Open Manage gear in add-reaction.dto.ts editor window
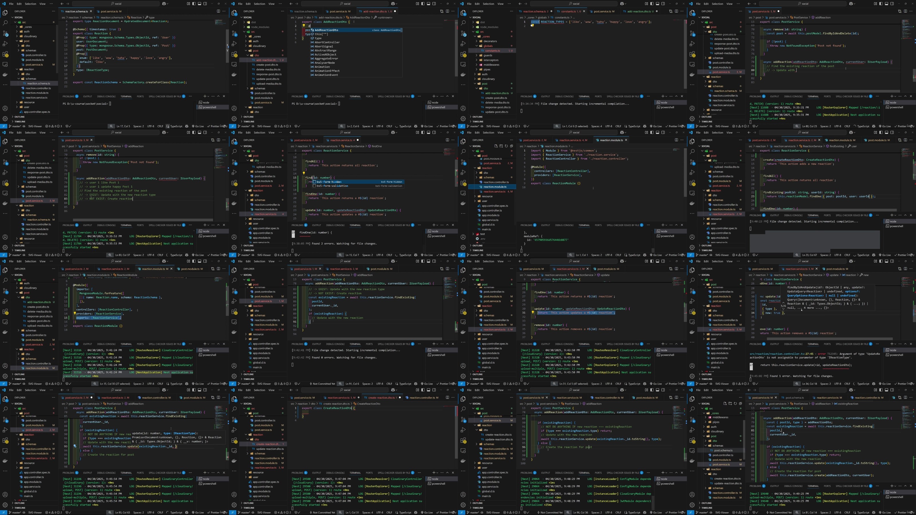 tap(234, 119)
